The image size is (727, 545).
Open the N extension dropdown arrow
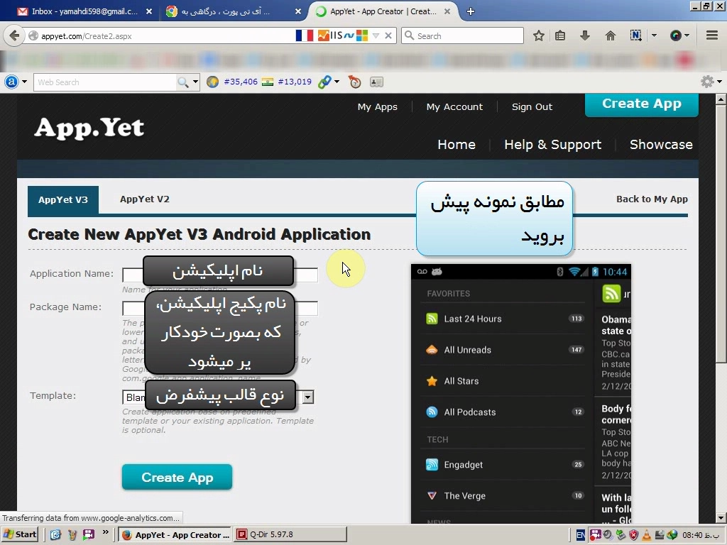654,35
